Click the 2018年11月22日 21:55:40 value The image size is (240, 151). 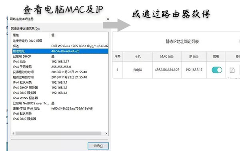69,72
